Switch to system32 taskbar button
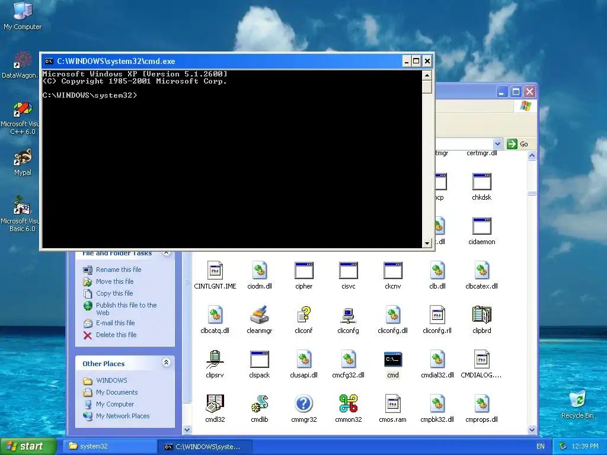Image resolution: width=607 pixels, height=455 pixels. point(110,447)
